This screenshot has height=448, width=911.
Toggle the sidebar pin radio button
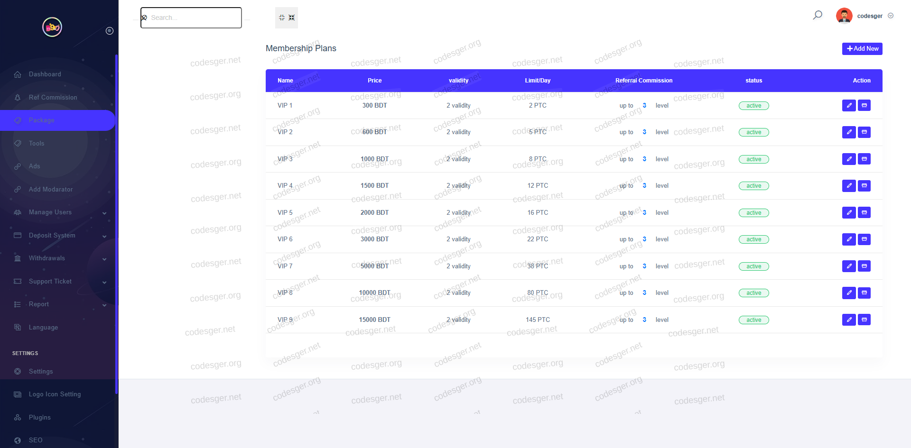(x=110, y=31)
